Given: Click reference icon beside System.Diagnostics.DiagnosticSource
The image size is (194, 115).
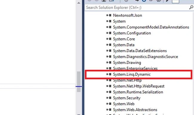Looking at the screenshot, I should (109, 56).
